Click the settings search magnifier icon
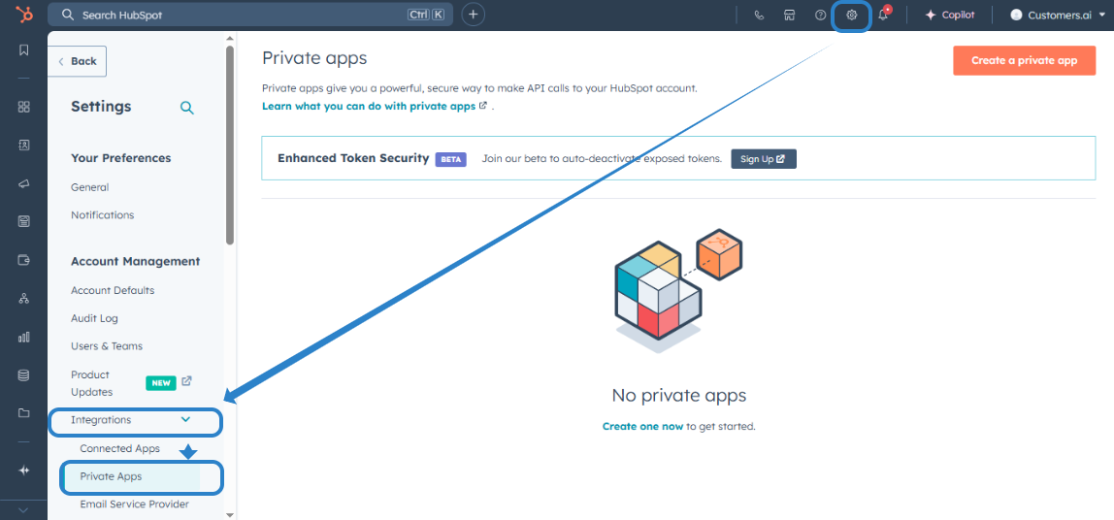Image resolution: width=1114 pixels, height=520 pixels. pos(187,108)
